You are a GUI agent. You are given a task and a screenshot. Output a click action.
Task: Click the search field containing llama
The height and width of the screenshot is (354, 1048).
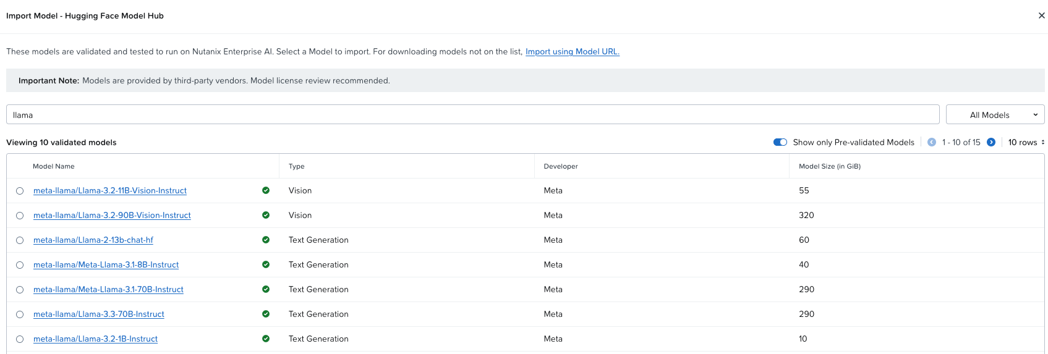tap(472, 115)
